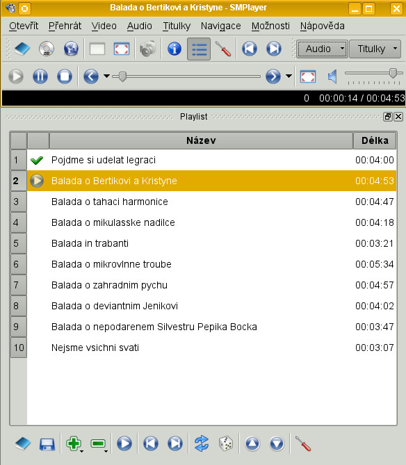Screen dimensions: 406x465
Task: Open preferences with the top toolbar screwdriver icon
Action: [x=223, y=49]
